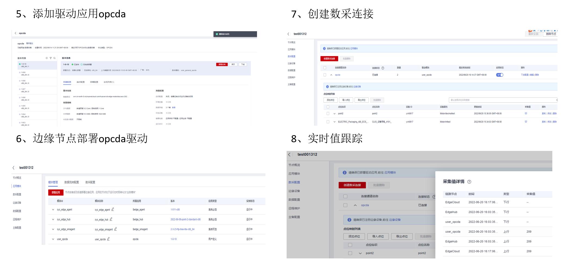Select all rows via 点位映射列表 header checkbox
Viewport: 564px width, 266px height.
pyautogui.click(x=328, y=107)
